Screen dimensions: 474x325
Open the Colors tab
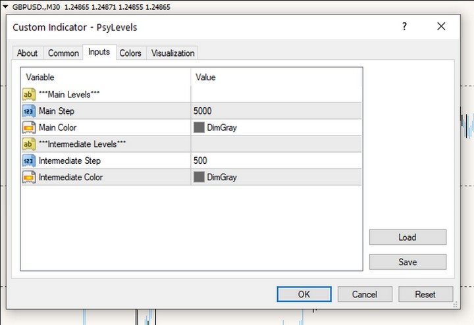click(x=130, y=53)
